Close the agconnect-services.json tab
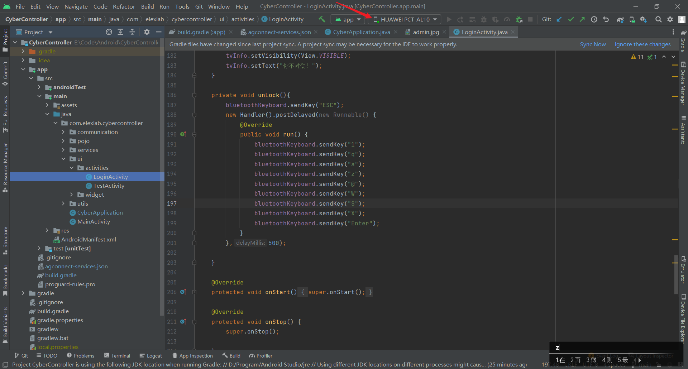The height and width of the screenshot is (369, 688). (316, 32)
